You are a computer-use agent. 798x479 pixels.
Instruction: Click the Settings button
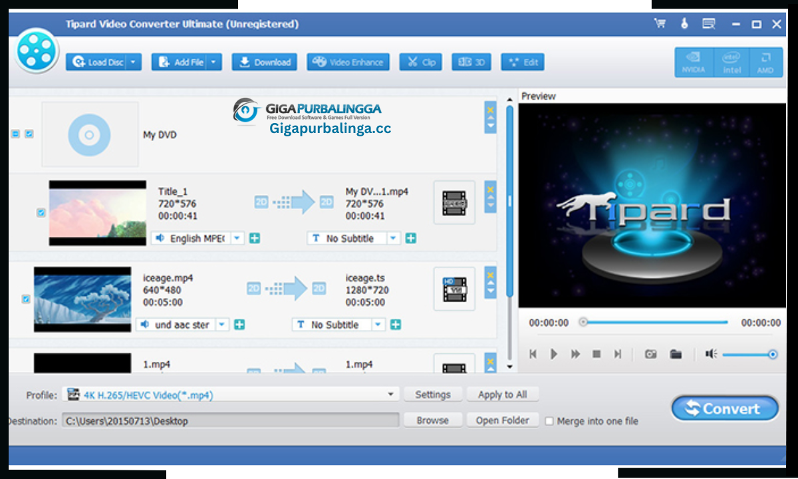coord(433,395)
